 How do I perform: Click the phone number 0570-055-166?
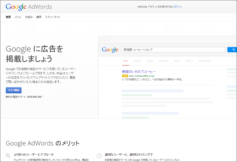click(x=34, y=97)
